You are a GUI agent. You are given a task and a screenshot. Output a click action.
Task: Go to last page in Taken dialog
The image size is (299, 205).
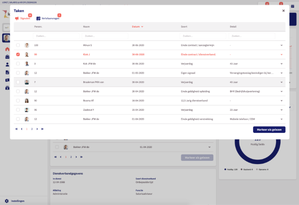(x=42, y=129)
